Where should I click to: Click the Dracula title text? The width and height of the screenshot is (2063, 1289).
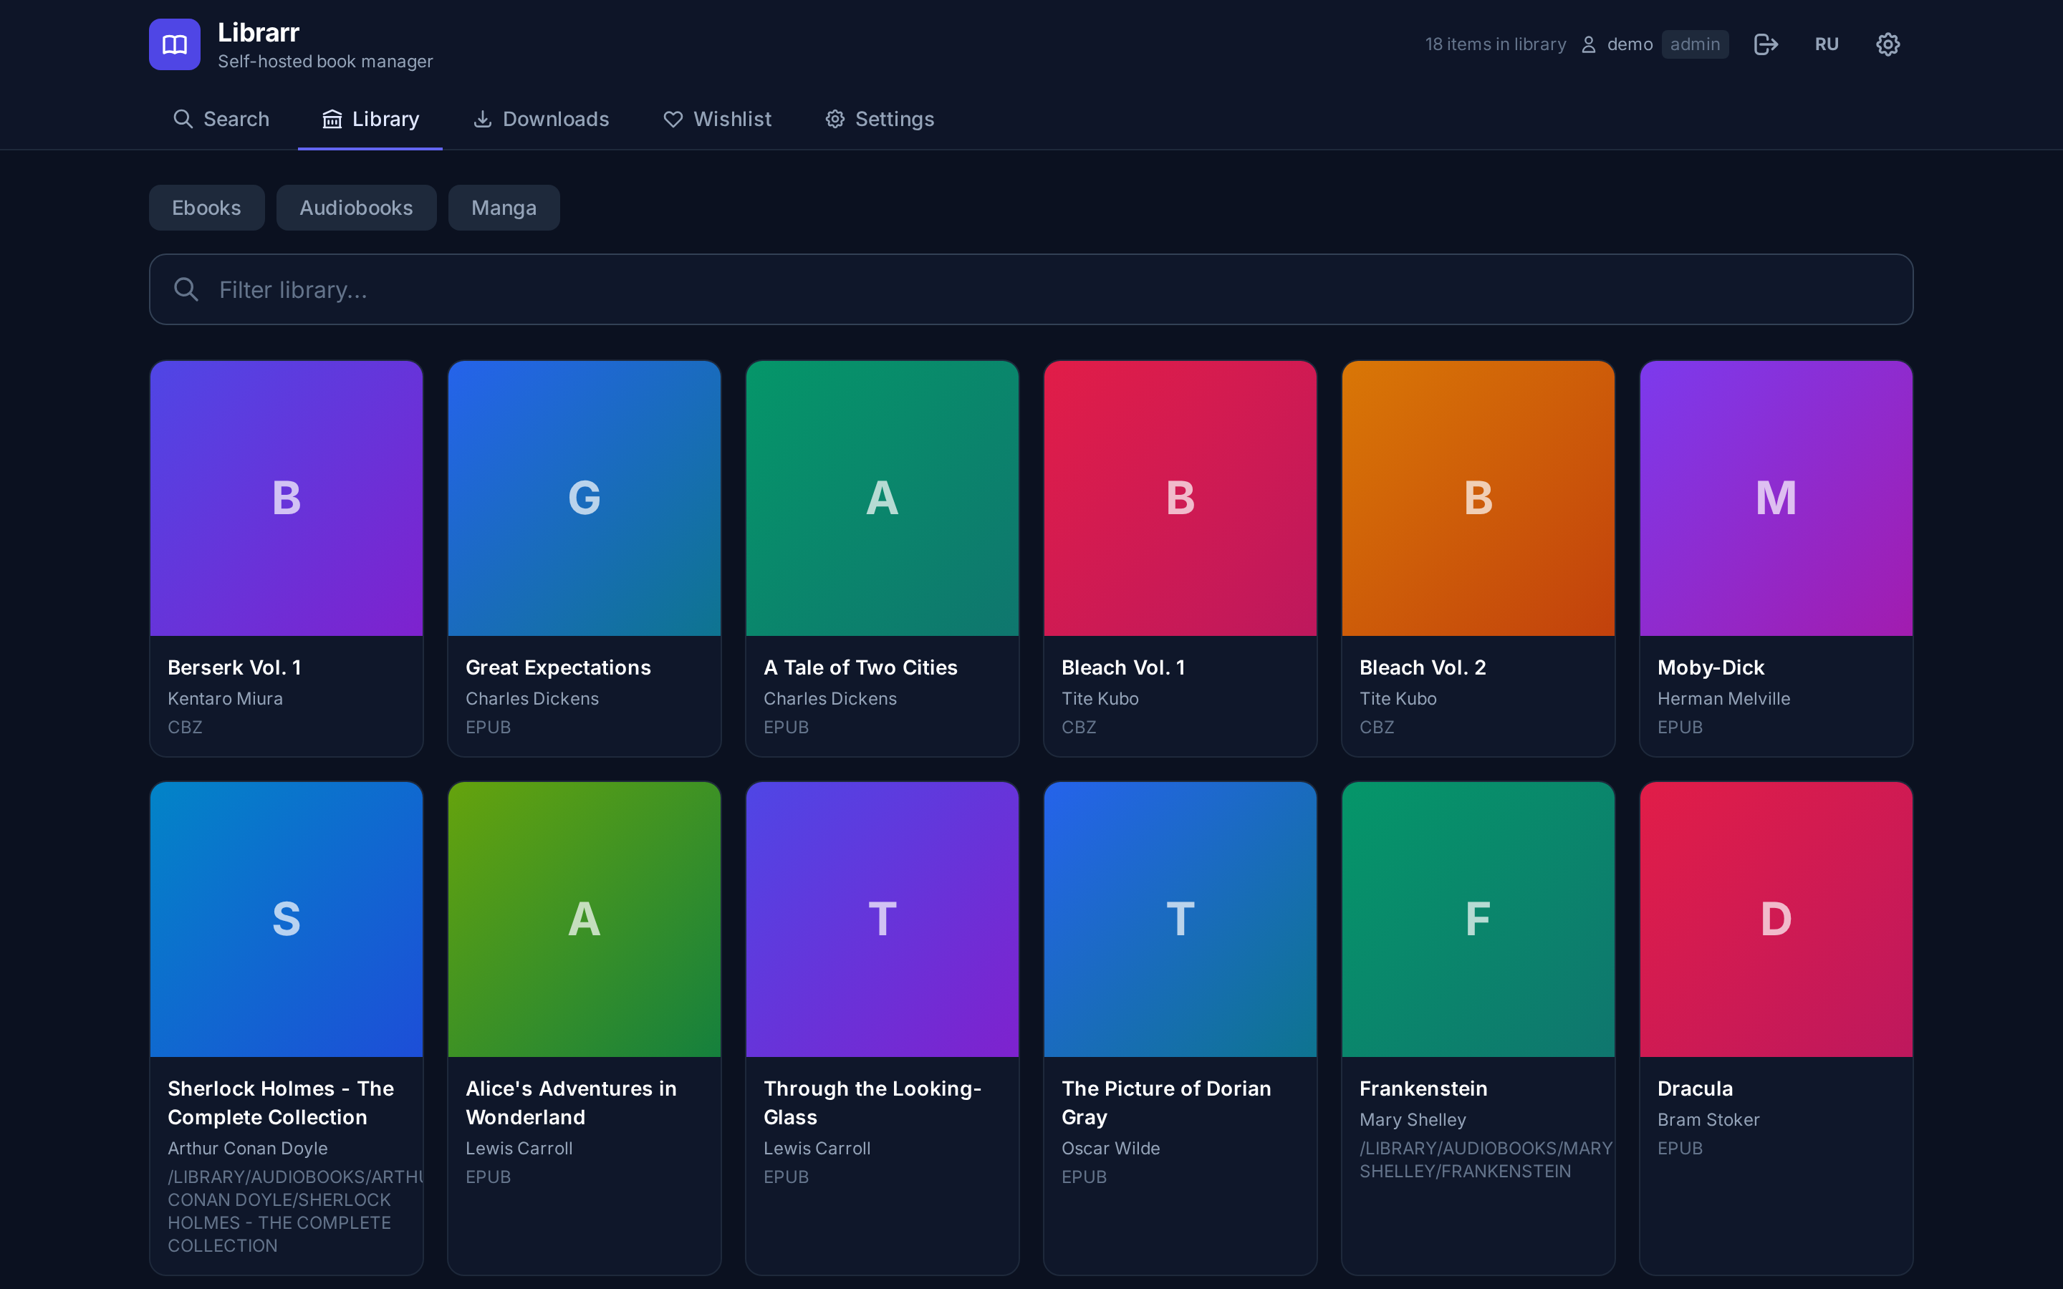pos(1695,1088)
